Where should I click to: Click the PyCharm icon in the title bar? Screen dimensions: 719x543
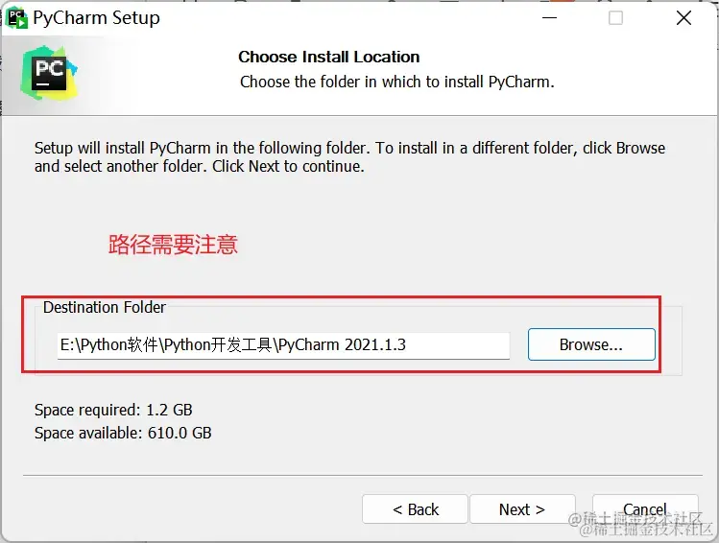click(17, 18)
